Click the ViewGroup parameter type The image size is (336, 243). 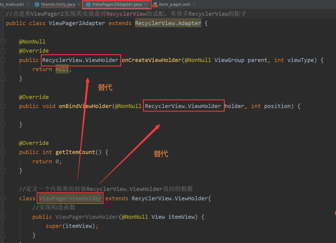tap(229, 60)
